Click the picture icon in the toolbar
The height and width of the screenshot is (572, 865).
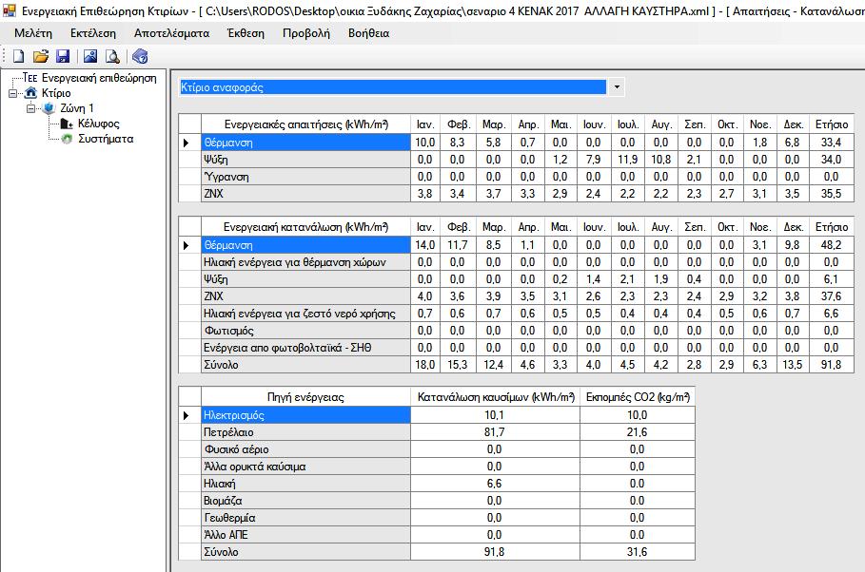coord(90,56)
